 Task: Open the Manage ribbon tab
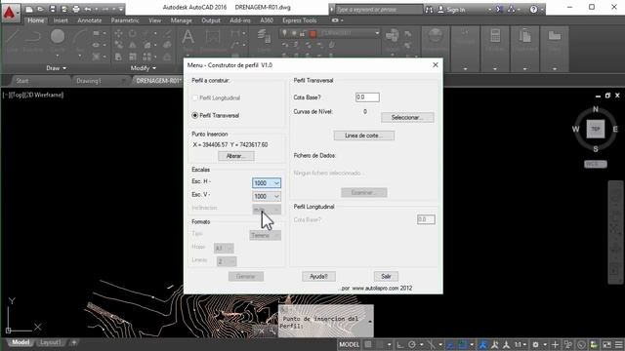(x=181, y=20)
